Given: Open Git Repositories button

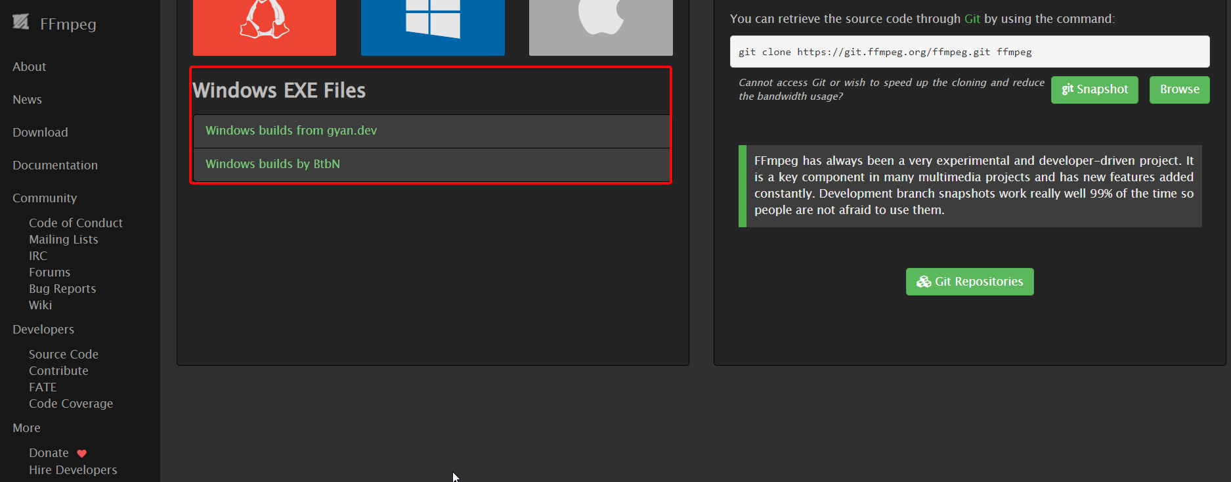Looking at the screenshot, I should (970, 282).
